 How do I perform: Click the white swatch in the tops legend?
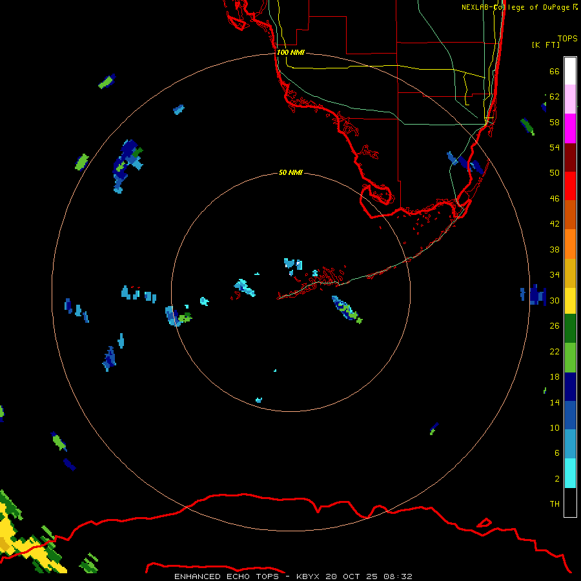click(x=570, y=71)
